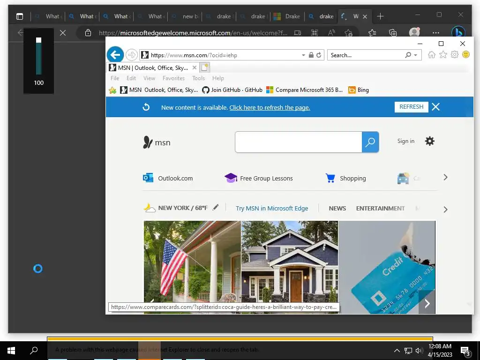
Task: Click New York weather widget
Action: point(176,208)
